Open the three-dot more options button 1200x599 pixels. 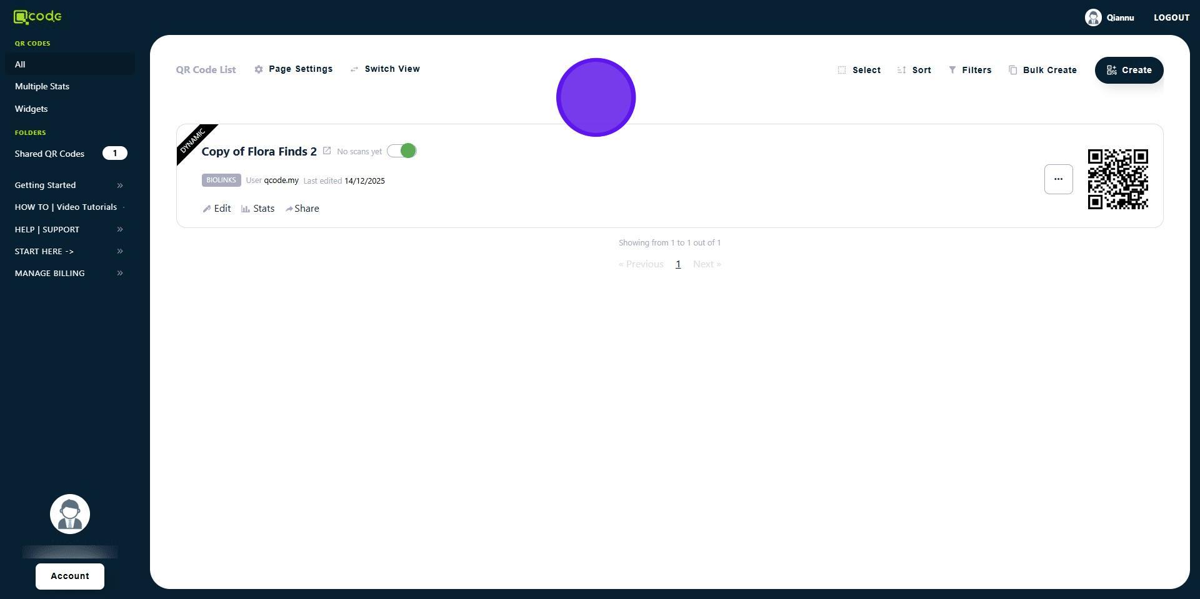1058,179
